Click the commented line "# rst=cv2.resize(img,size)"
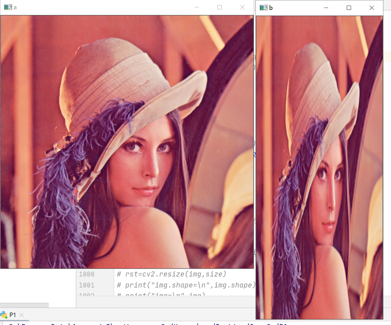 click(x=172, y=274)
